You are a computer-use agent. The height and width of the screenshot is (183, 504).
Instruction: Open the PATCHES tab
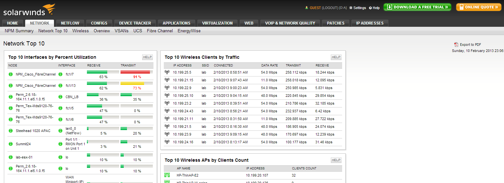pos(336,23)
